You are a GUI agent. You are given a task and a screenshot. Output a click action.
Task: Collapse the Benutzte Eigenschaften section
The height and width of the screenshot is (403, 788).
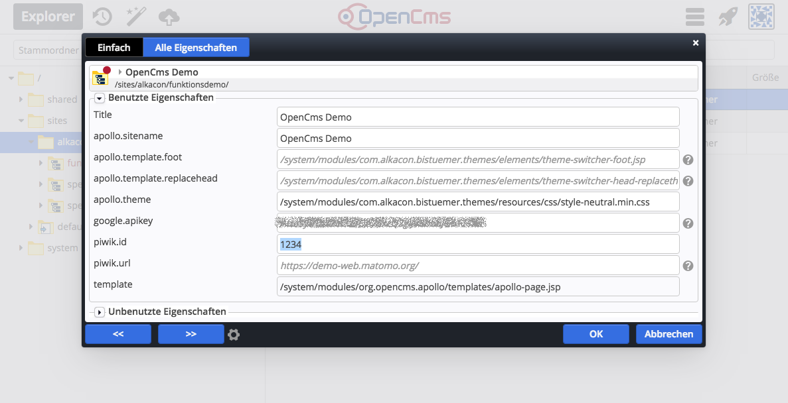coord(100,98)
